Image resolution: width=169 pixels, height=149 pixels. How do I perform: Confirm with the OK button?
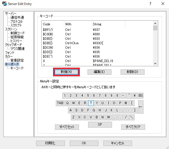click(x=84, y=143)
